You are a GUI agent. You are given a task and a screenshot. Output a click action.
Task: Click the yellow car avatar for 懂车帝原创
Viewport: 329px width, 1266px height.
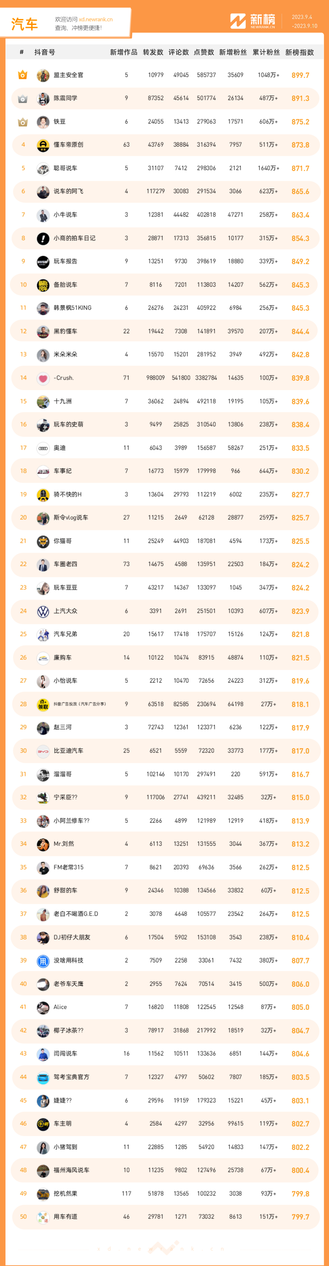43,145
